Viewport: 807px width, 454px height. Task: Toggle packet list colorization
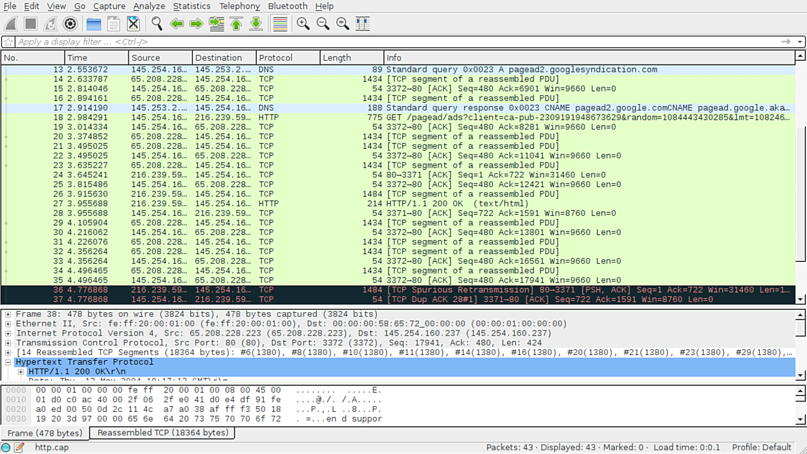[x=279, y=24]
